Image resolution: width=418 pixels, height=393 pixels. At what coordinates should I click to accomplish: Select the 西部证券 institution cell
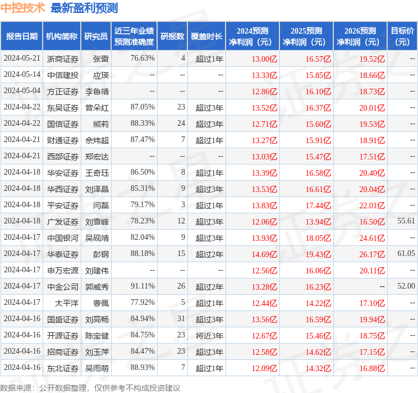pos(63,157)
